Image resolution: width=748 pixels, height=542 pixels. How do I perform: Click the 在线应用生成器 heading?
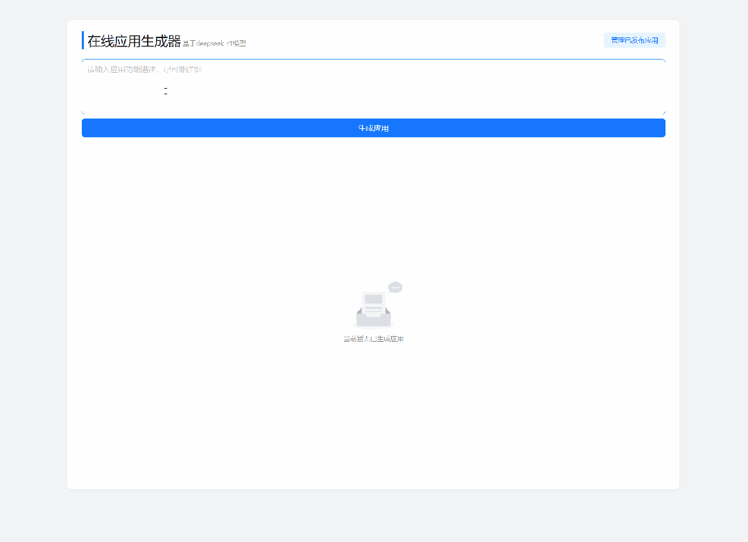pyautogui.click(x=134, y=41)
